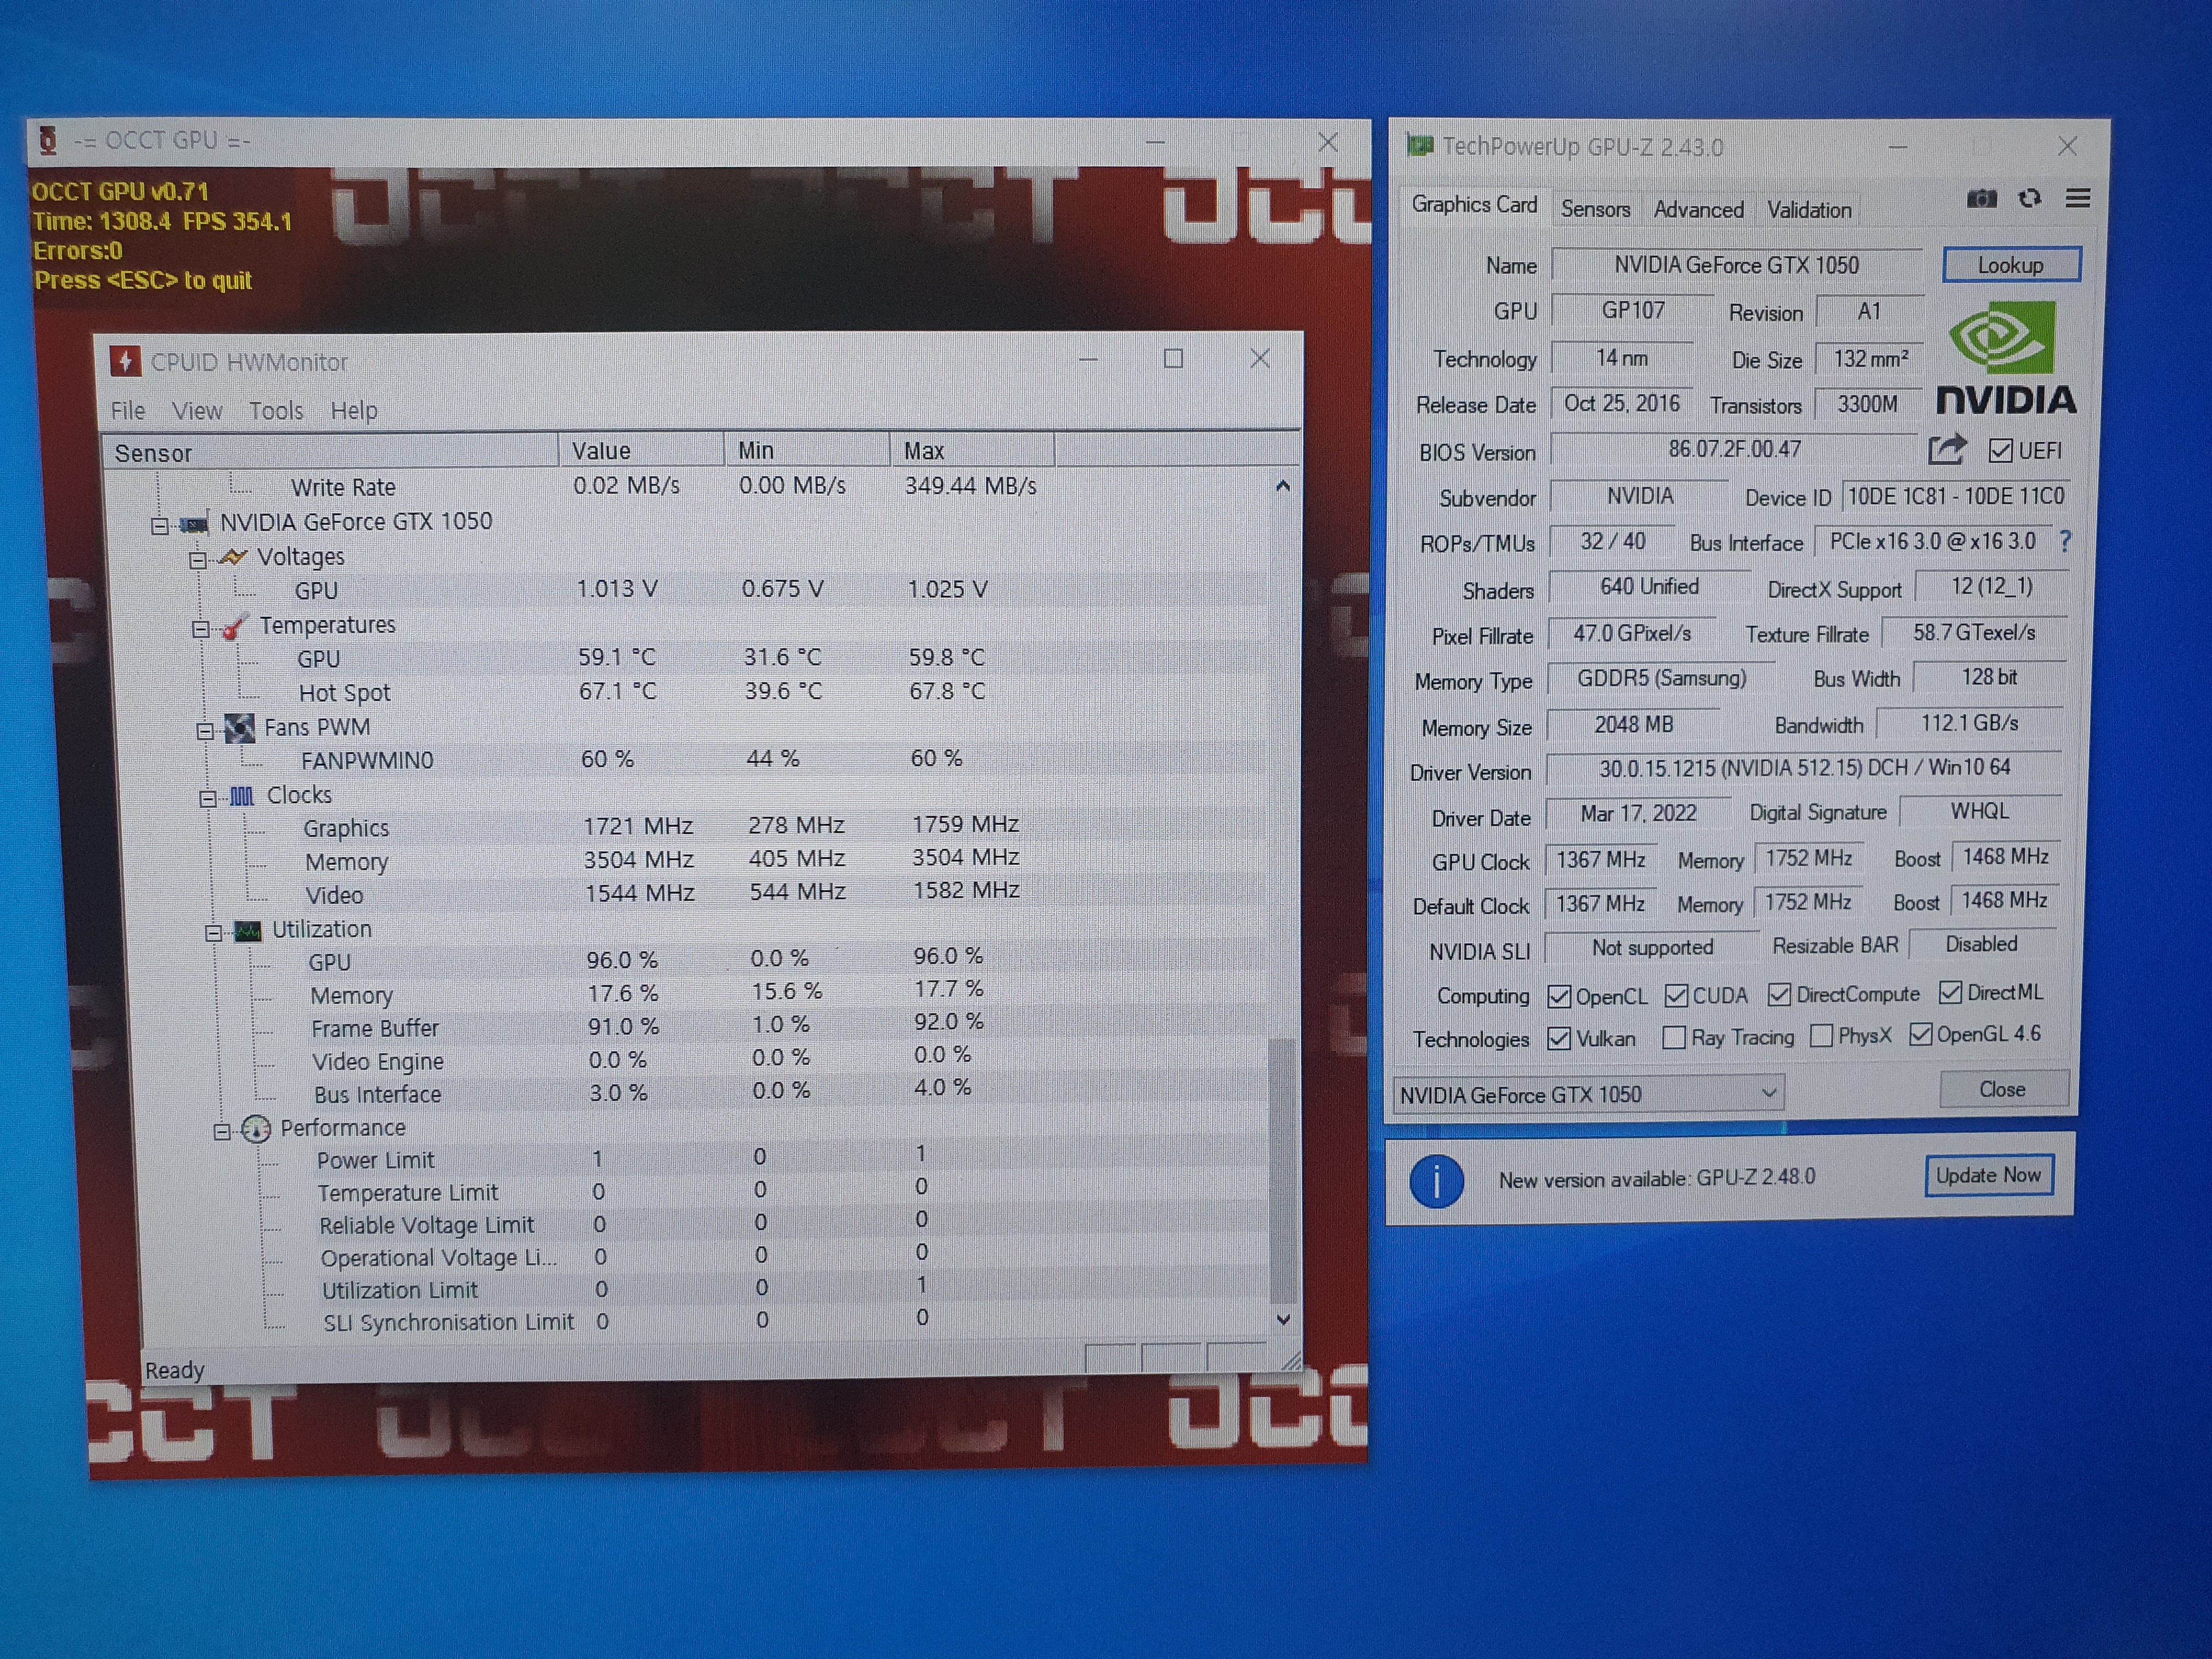2212x1659 pixels.
Task: Toggle the DirectML checkbox
Action: click(1950, 992)
